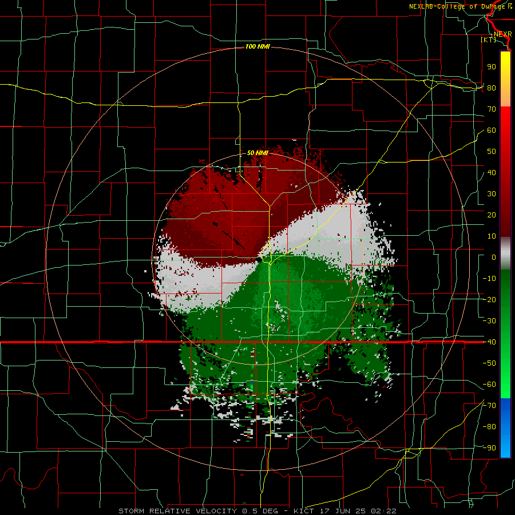Select the 80 value on velocity scale
The image size is (515, 515).
[x=492, y=88]
